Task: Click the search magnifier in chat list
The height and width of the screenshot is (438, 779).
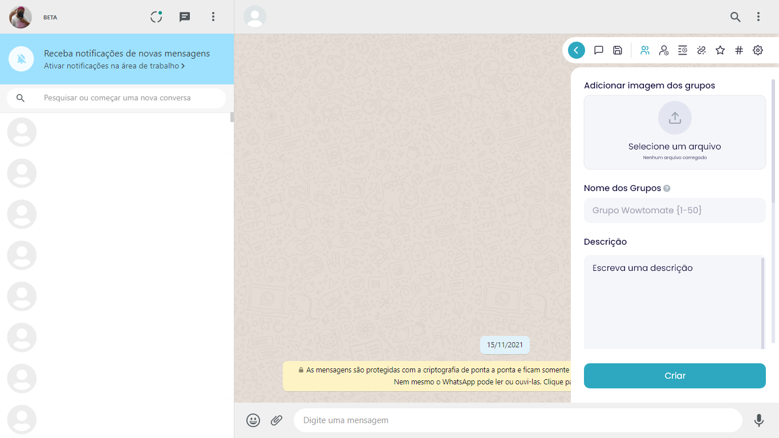Action: [x=21, y=98]
